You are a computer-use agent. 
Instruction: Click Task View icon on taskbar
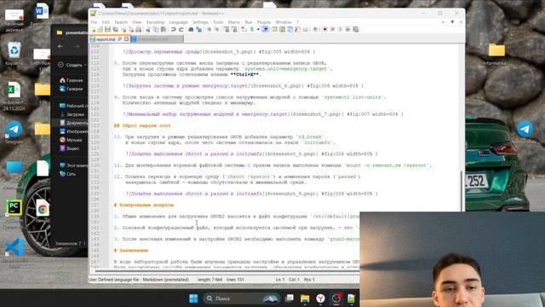(290, 298)
